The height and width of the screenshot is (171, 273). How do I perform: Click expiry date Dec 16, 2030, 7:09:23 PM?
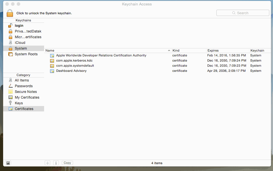click(x=227, y=66)
